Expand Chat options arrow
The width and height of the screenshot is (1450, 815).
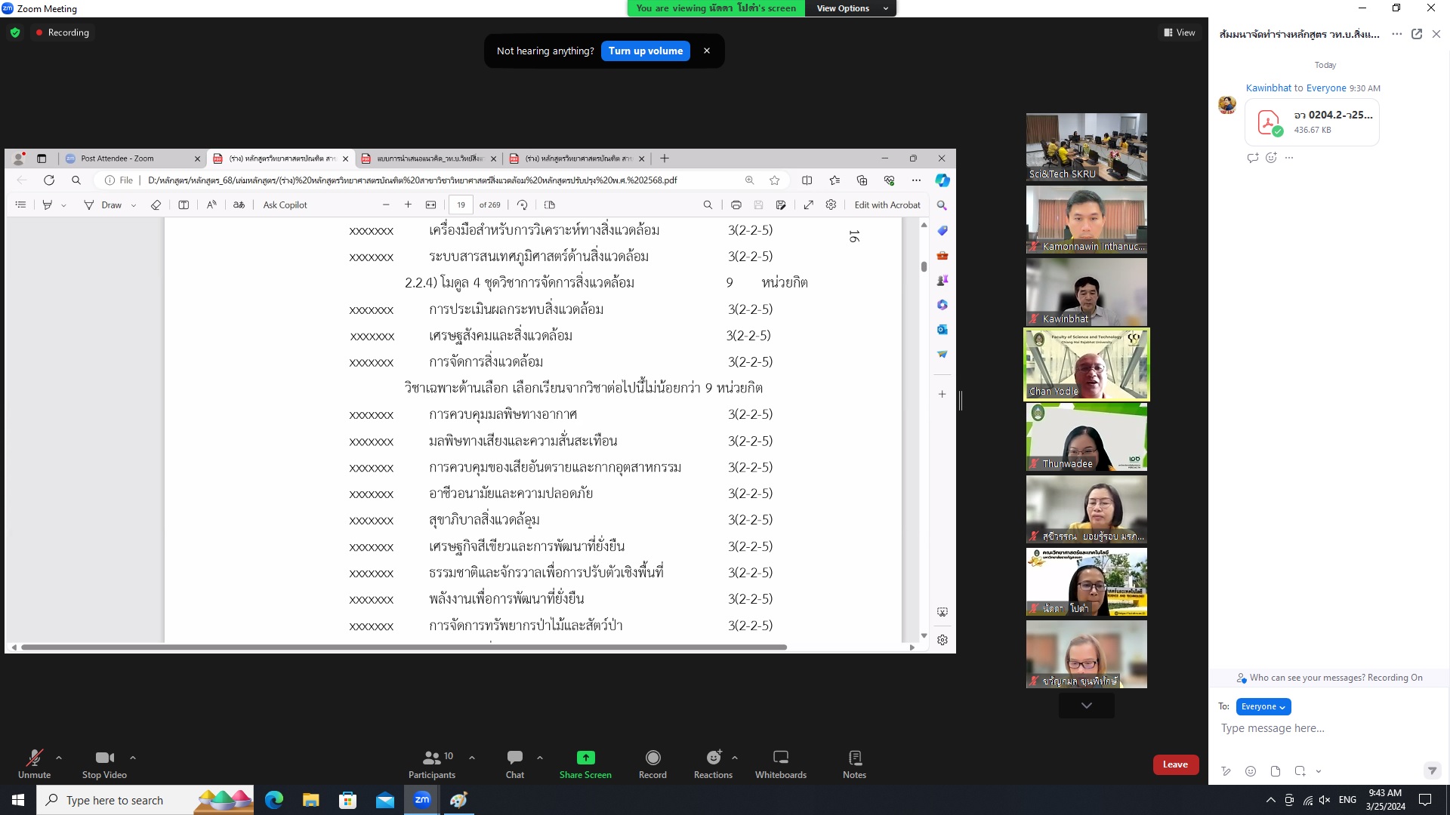(x=540, y=758)
